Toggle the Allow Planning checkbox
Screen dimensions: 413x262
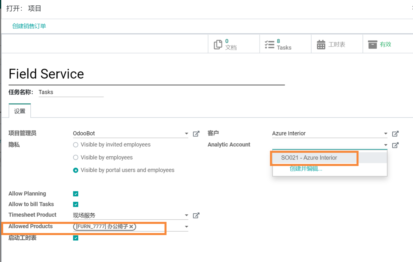76,194
